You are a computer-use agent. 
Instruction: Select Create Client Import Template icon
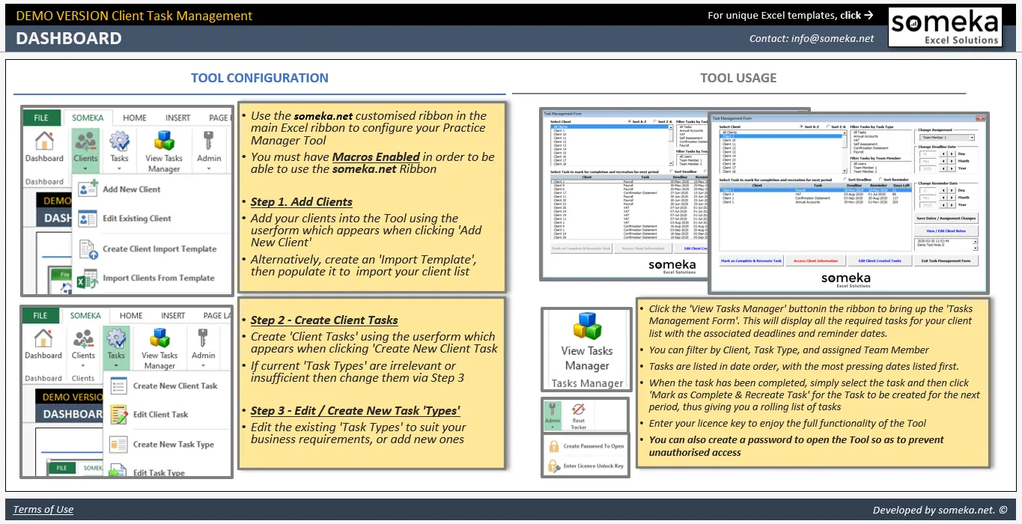click(x=88, y=249)
